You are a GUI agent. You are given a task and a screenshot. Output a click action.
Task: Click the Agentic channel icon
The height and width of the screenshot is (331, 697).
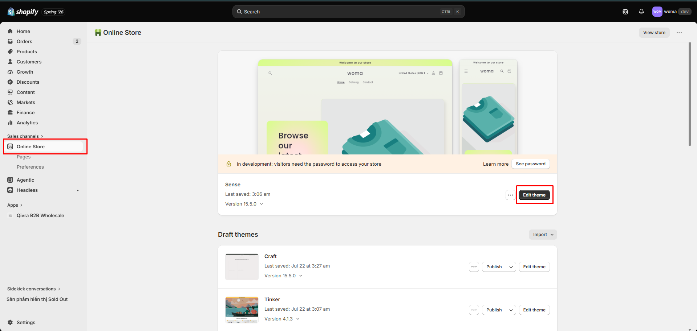pyautogui.click(x=10, y=180)
